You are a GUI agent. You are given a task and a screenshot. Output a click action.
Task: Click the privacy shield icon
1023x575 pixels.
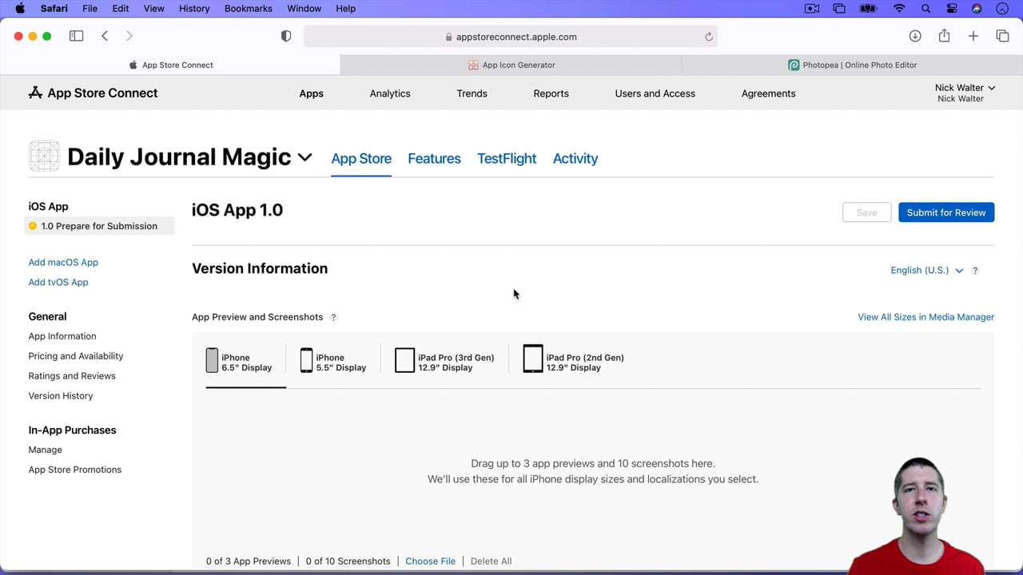[x=286, y=37]
